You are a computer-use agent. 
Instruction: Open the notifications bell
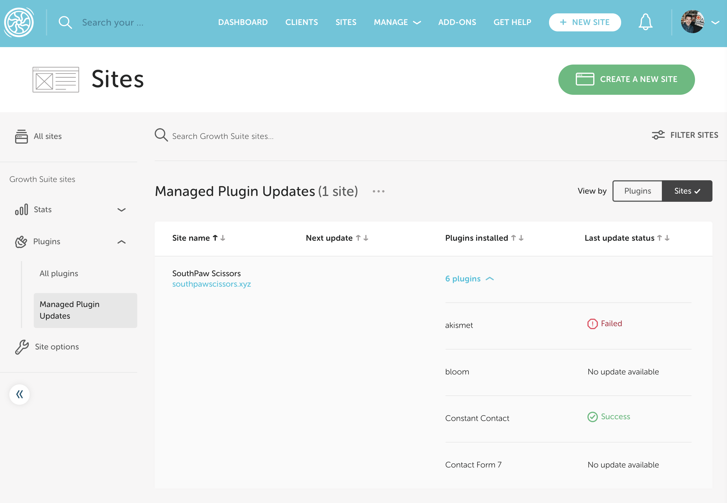(x=645, y=22)
